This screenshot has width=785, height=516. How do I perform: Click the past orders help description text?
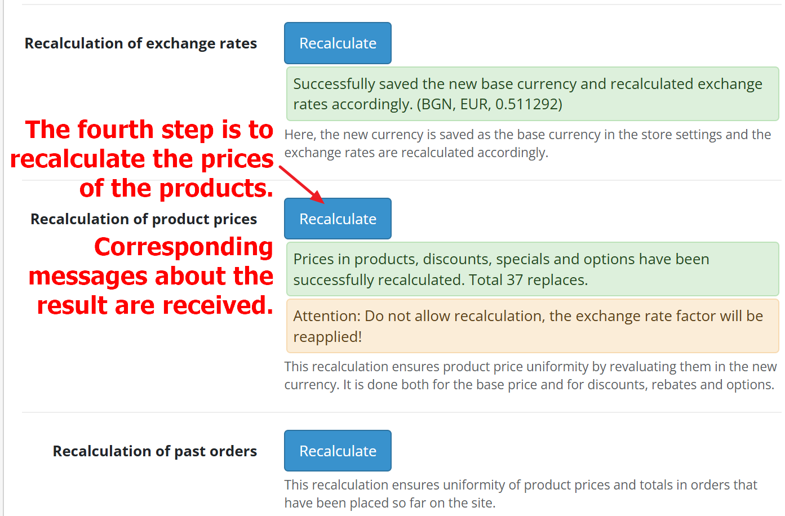pos(521,494)
